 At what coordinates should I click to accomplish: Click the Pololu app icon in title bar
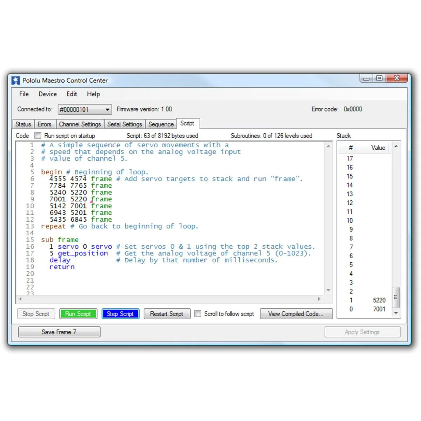pyautogui.click(x=16, y=80)
